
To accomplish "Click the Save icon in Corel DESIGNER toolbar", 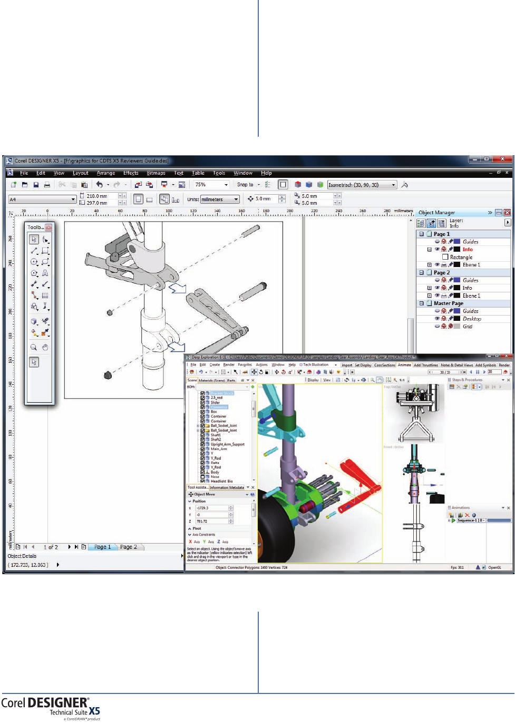I will pyautogui.click(x=36, y=185).
